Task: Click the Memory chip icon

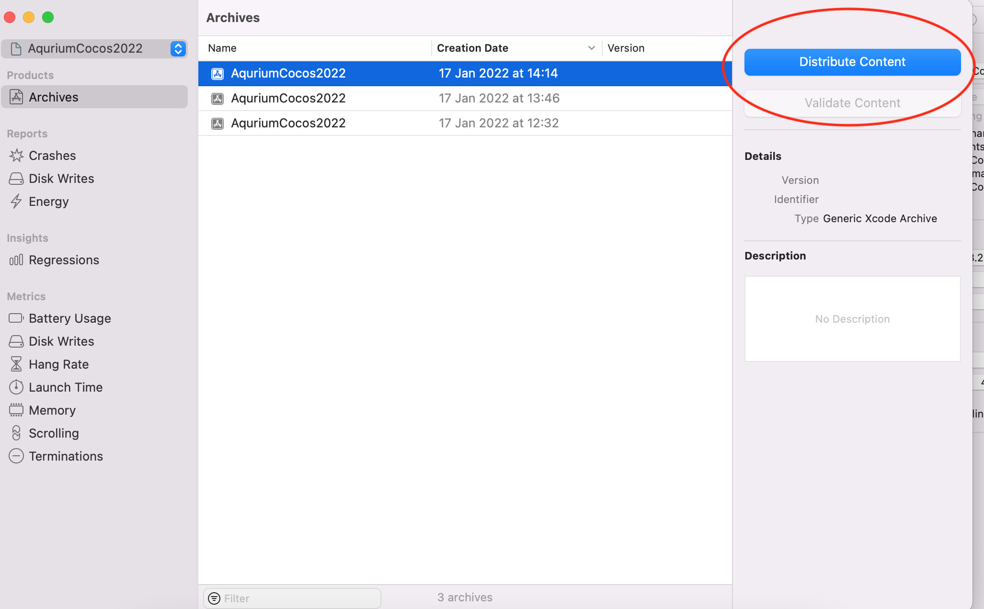Action: (x=16, y=410)
